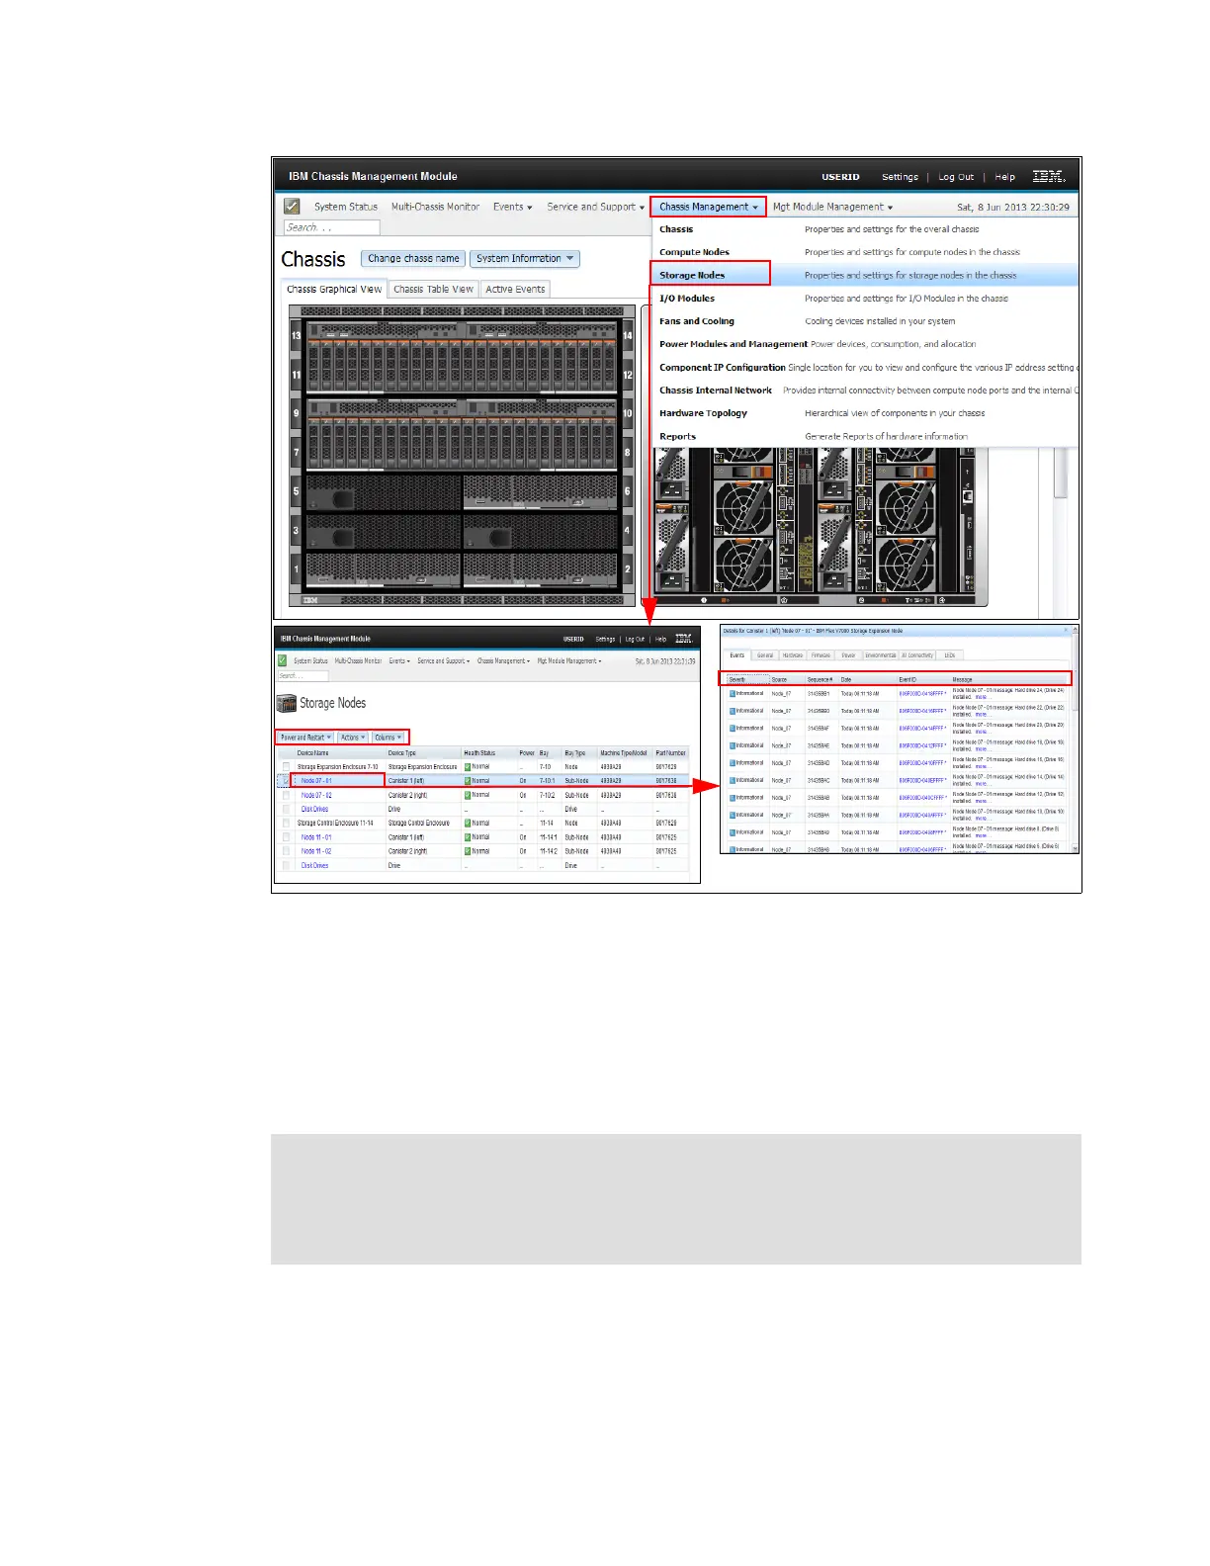Click Normal health icon for Storage Control Enclosure 11-14

[x=468, y=824]
